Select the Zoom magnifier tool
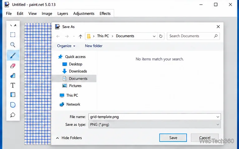This screenshot has width=239, height=149. (x=13, y=45)
